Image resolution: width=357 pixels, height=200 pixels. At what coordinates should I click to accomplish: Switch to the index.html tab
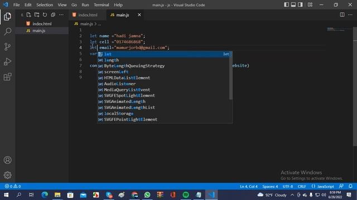pyautogui.click(x=88, y=15)
